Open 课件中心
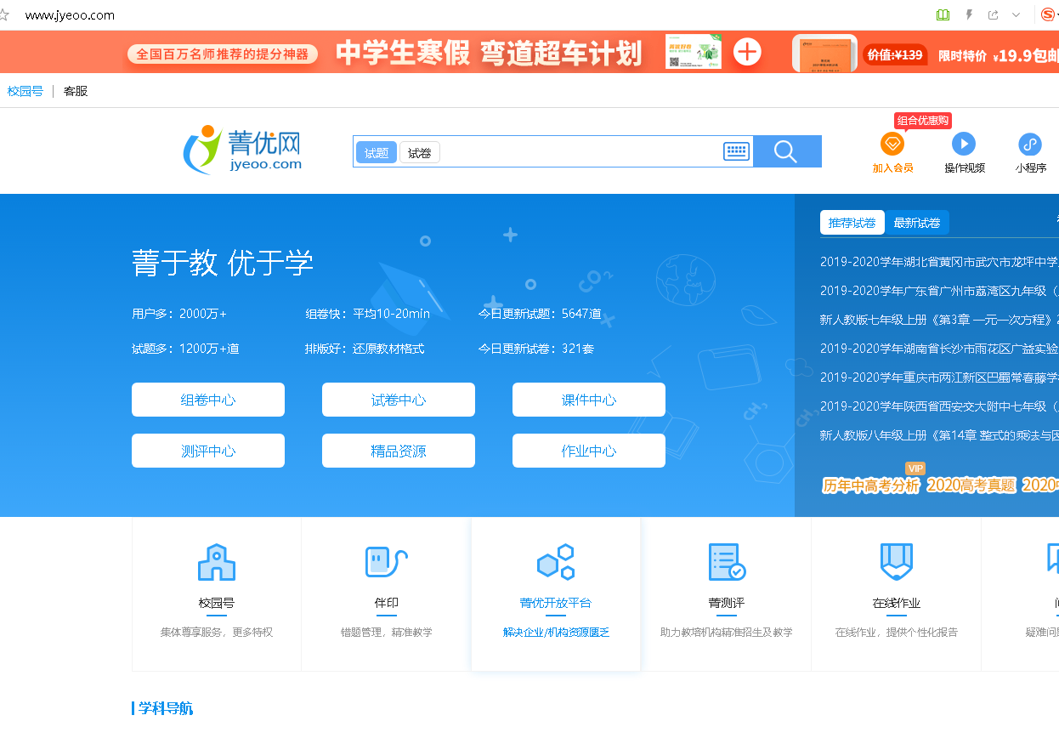The height and width of the screenshot is (738, 1059). click(x=589, y=400)
